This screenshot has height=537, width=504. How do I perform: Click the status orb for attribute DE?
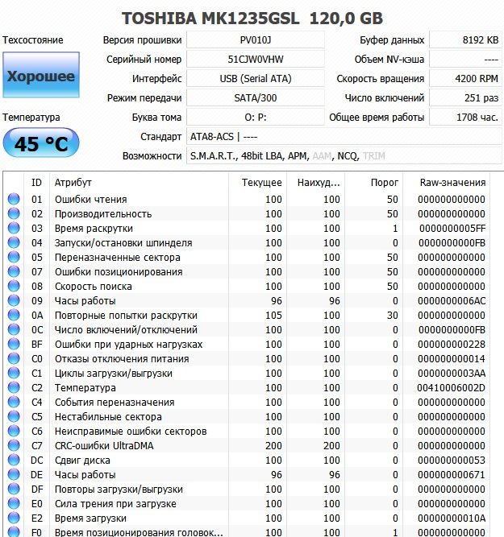14,474
